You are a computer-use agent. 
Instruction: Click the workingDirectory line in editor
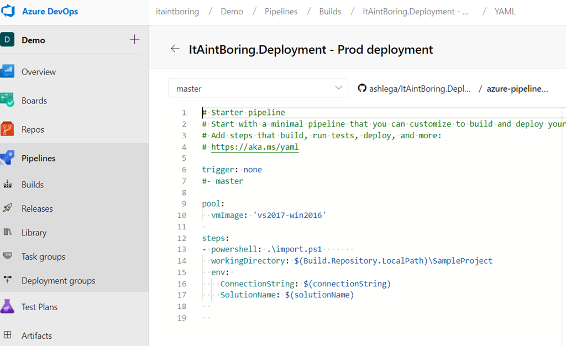click(352, 261)
